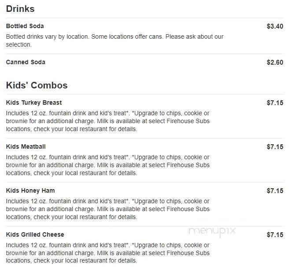Click the Bottled Soda description text

coord(114,40)
